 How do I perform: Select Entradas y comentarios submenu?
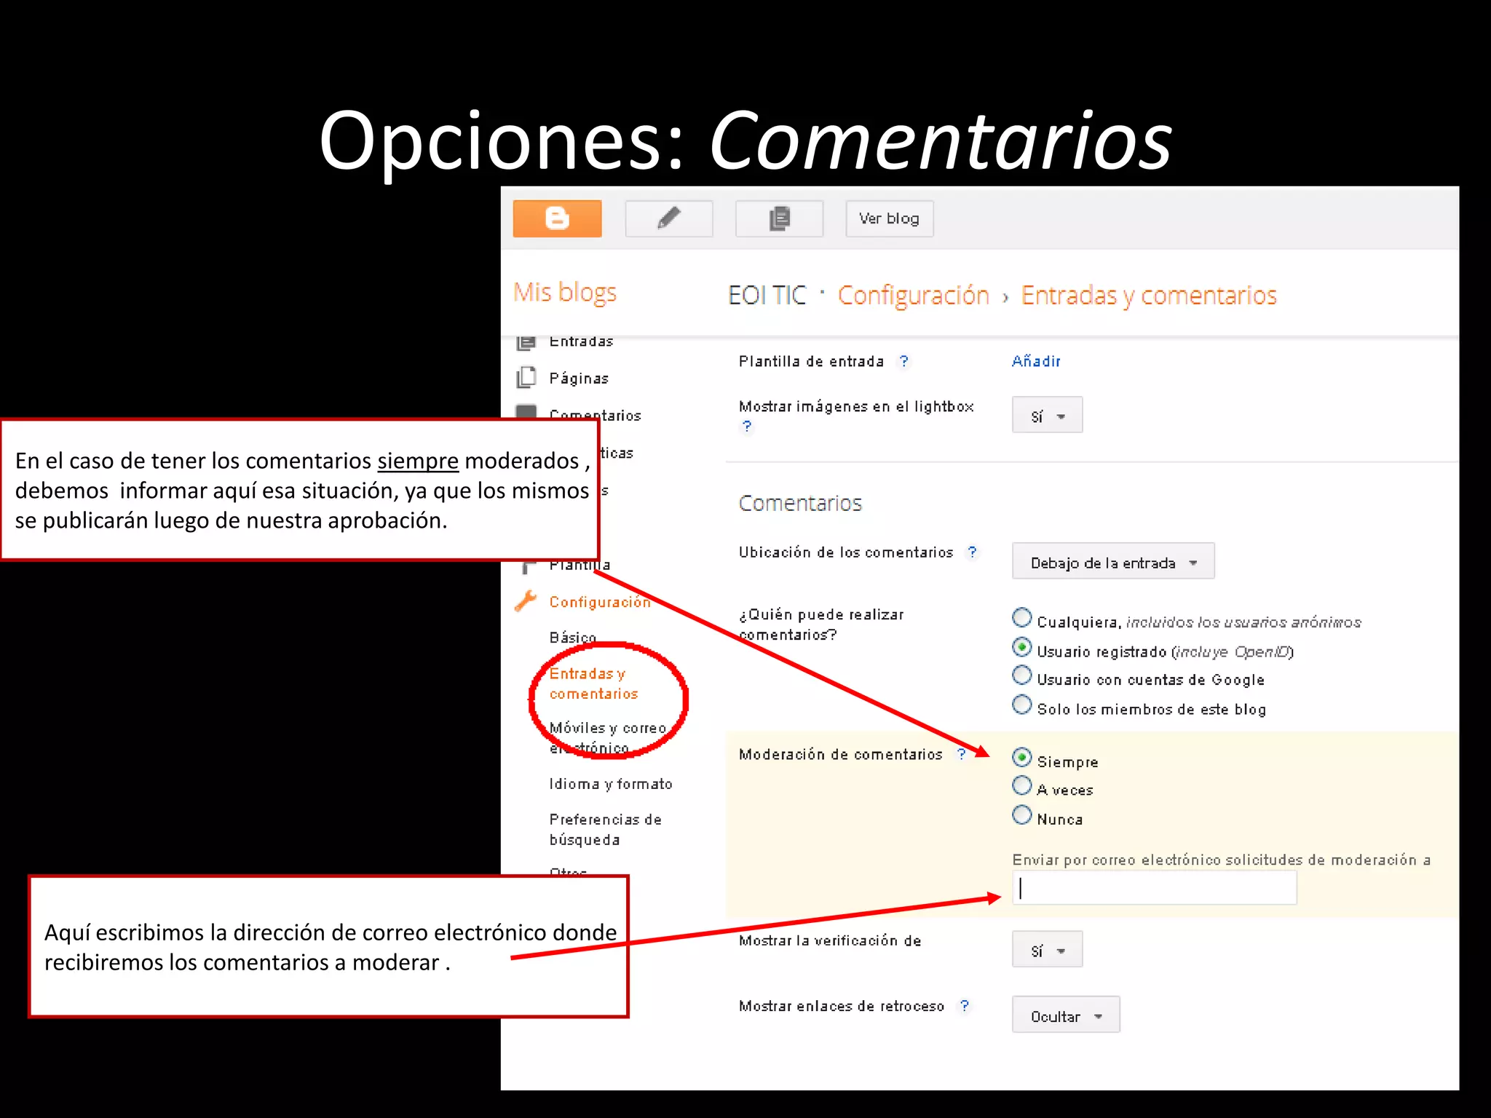click(593, 683)
